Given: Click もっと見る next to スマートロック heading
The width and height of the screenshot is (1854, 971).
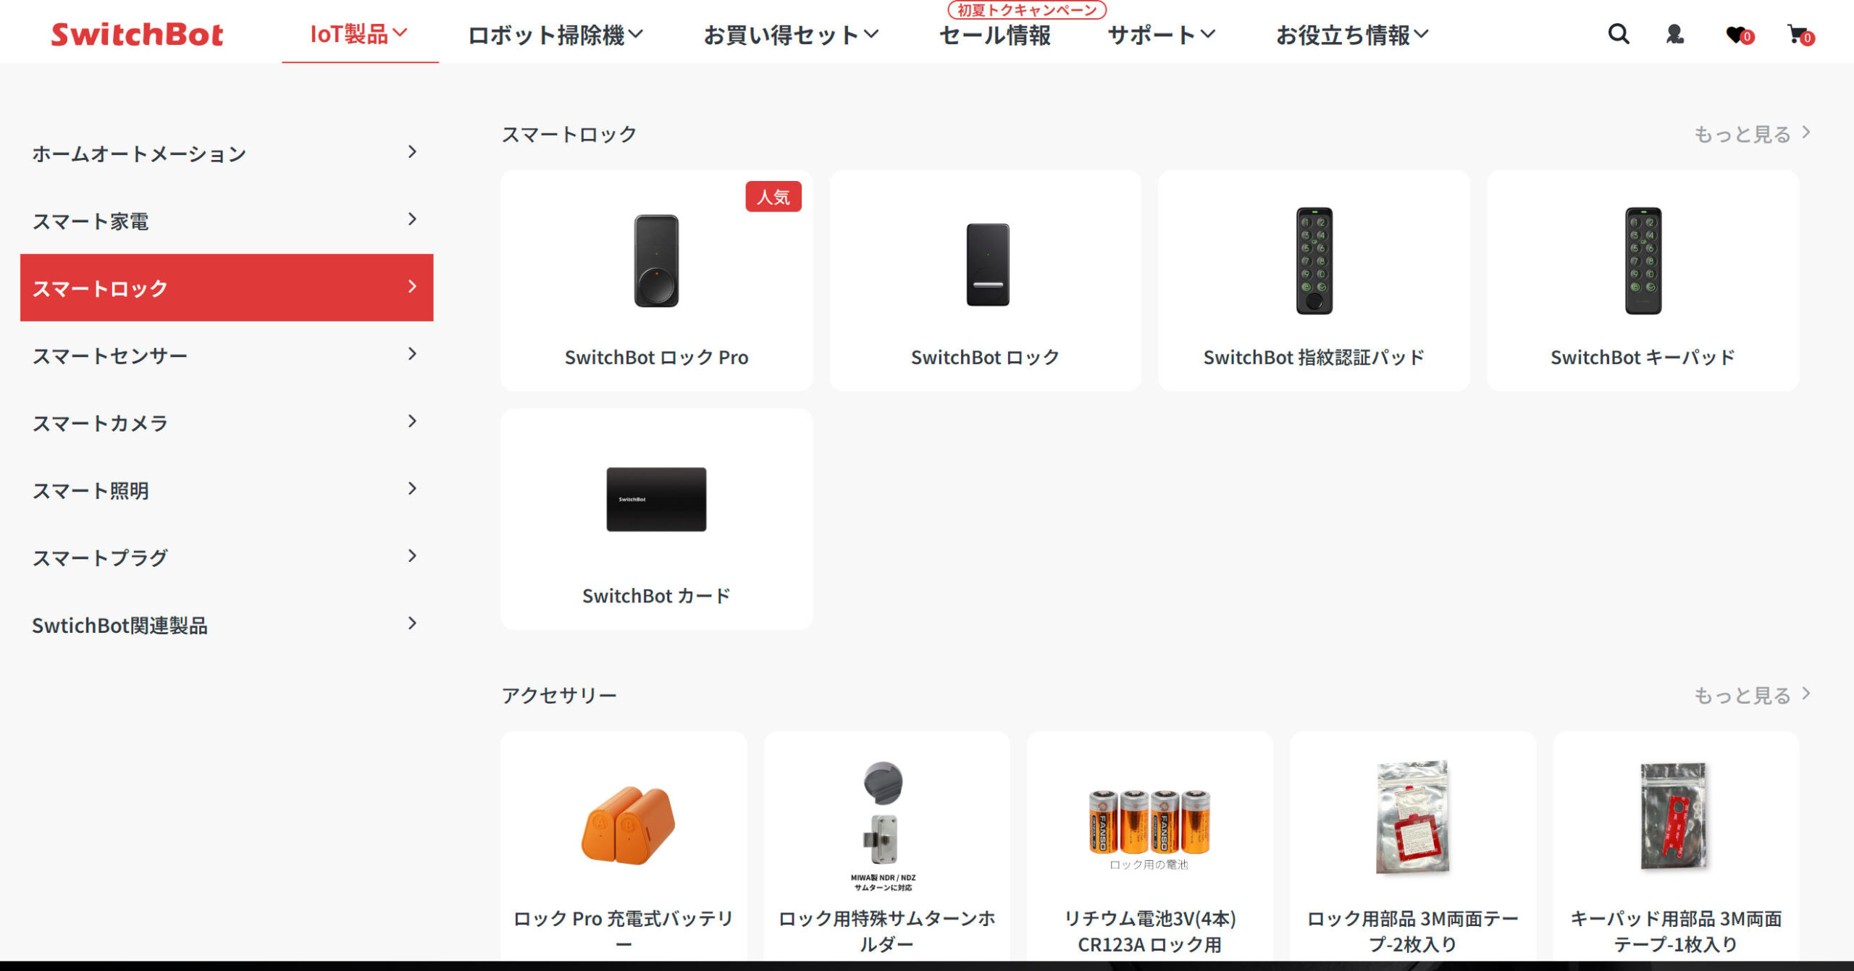Looking at the screenshot, I should pyautogui.click(x=1753, y=134).
